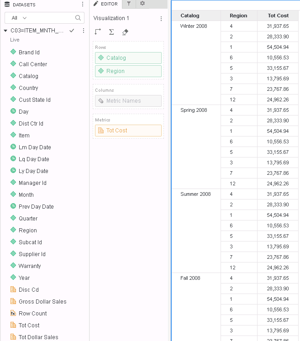
Task: Click the Disc Cd metric icon
Action: point(13,289)
